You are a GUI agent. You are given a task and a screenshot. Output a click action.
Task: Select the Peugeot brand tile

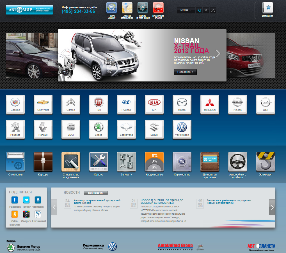(x=15, y=130)
